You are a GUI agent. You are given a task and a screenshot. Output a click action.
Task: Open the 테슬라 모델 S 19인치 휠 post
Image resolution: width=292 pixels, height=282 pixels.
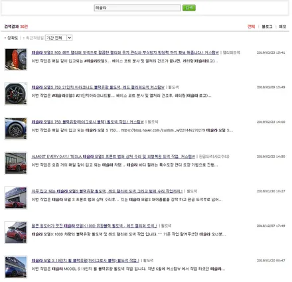pyautogui.click(x=86, y=261)
